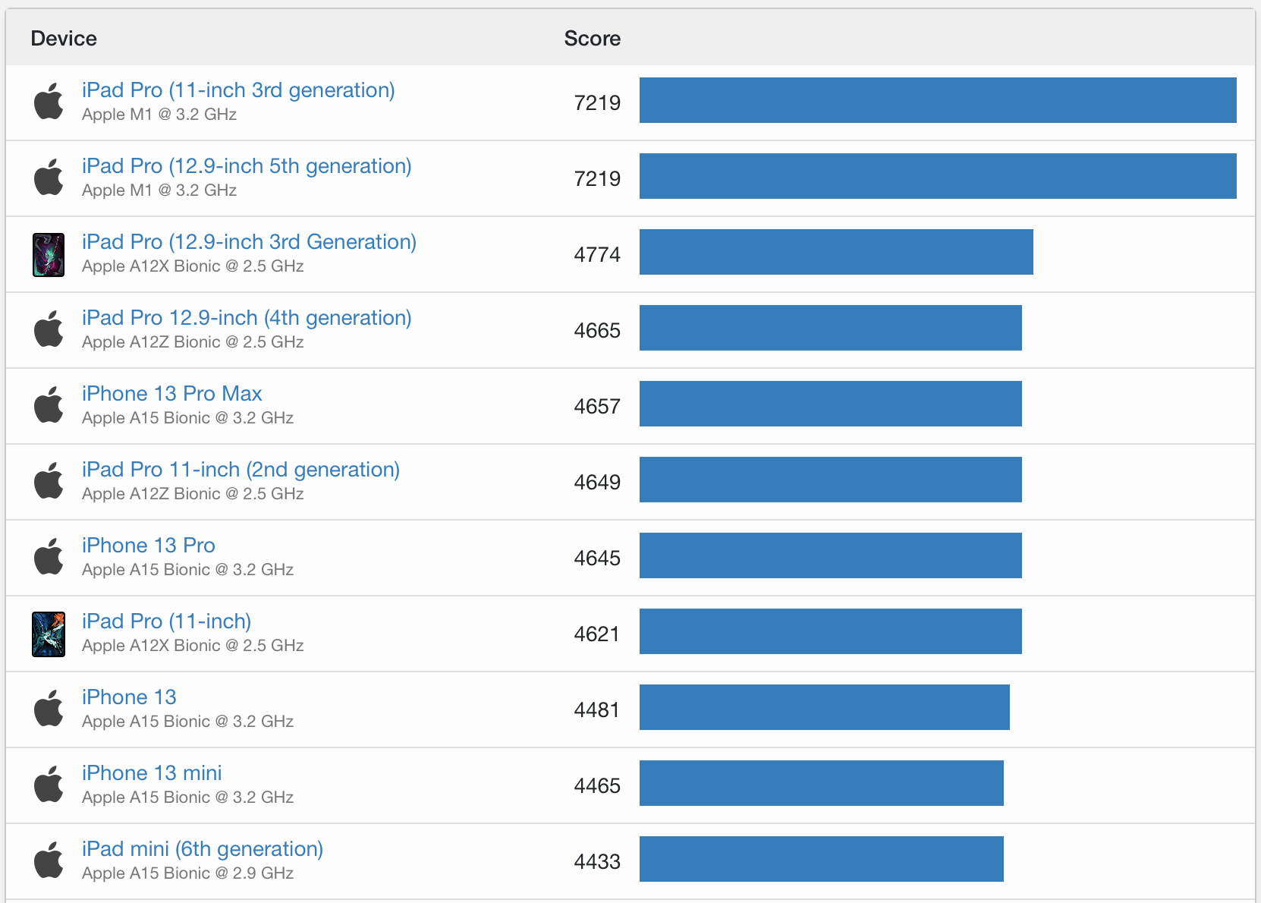This screenshot has width=1261, height=903.
Task: Follow the iPad Pro (11-inch) device link
Action: 166,621
